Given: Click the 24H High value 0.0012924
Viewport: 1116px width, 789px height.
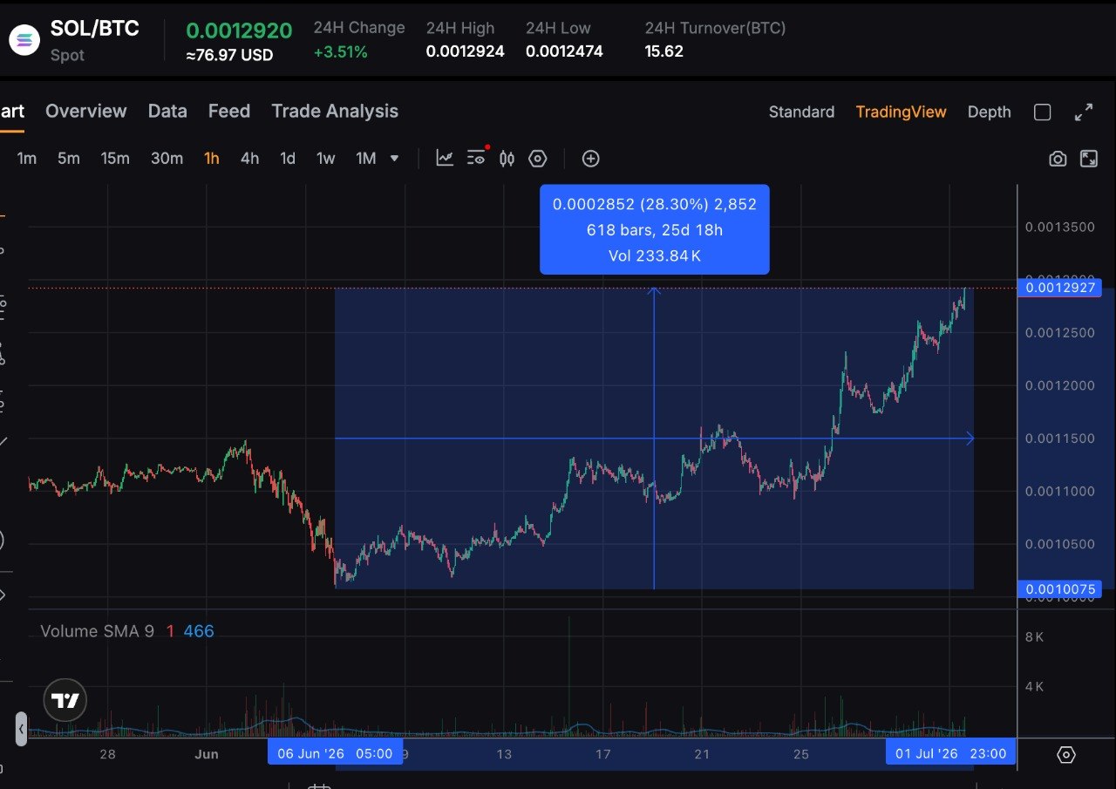Looking at the screenshot, I should pos(466,51).
